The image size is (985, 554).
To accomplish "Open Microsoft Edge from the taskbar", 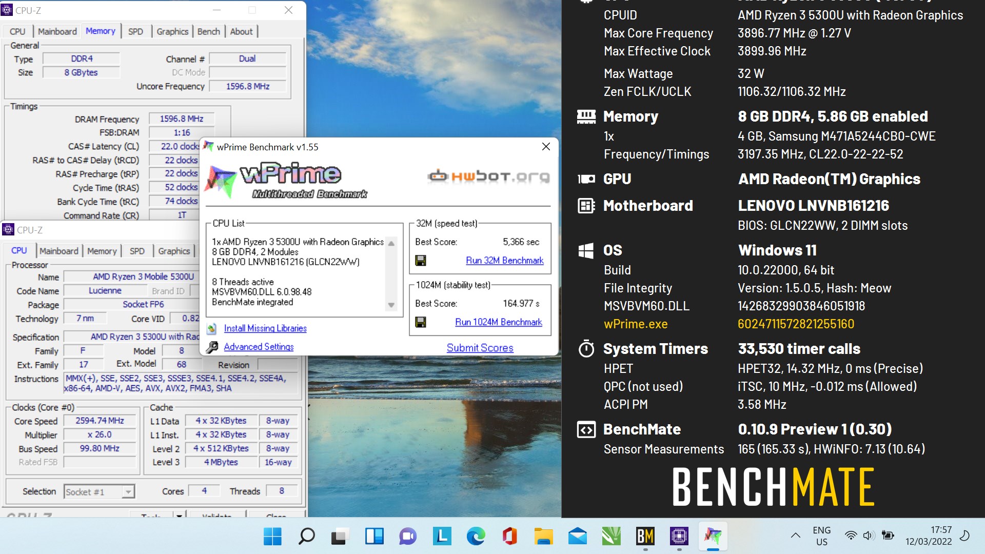I will click(x=476, y=537).
